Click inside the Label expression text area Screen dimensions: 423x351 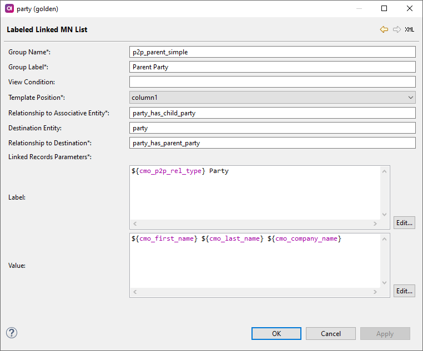tap(255, 194)
